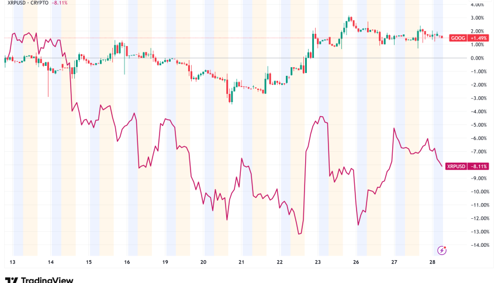Click date label 15 on time axis
The width and height of the screenshot is (498, 283).
pyautogui.click(x=89, y=262)
